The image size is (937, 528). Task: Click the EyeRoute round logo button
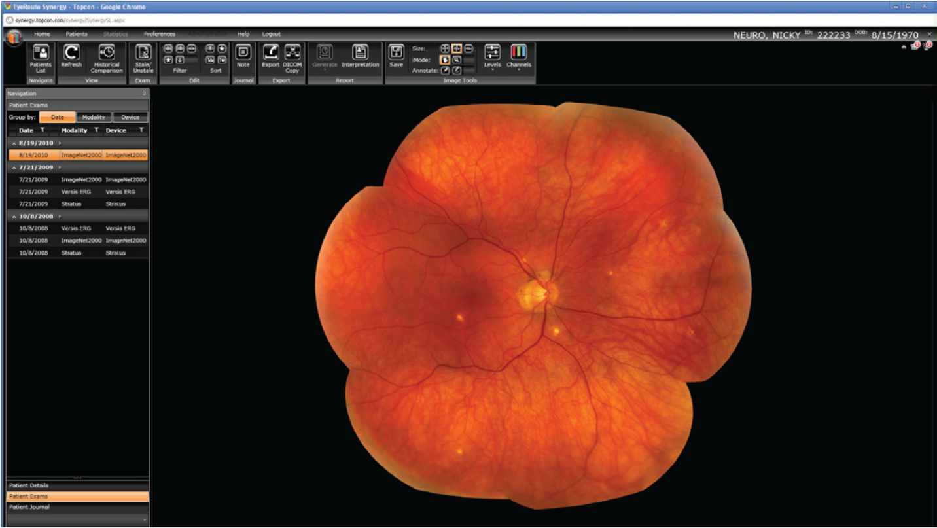[x=14, y=38]
